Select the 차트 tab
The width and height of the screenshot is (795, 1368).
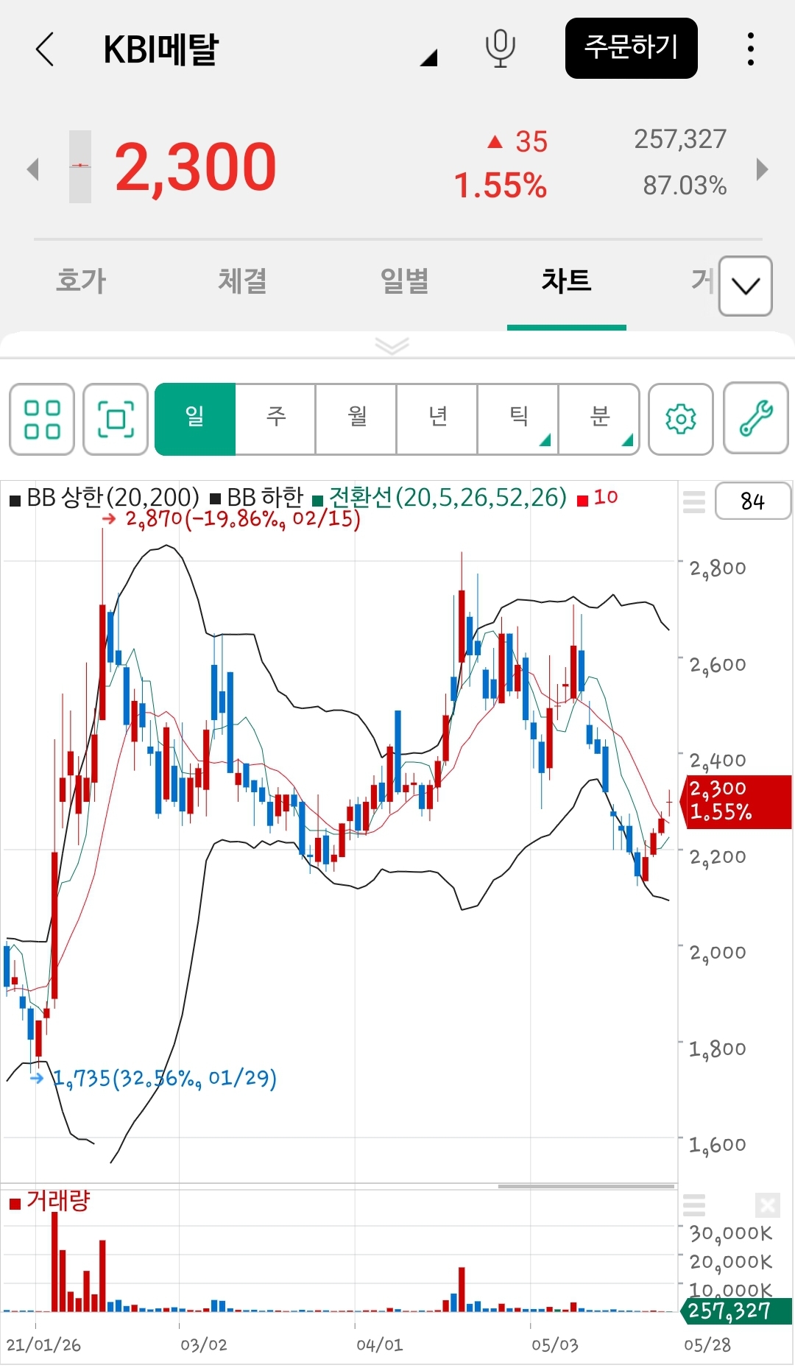point(566,281)
